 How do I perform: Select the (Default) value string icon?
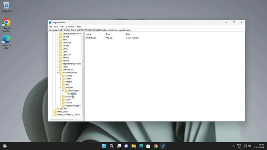(x=87, y=38)
